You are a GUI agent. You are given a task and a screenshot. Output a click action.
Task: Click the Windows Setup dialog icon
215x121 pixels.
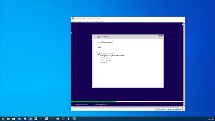[98, 37]
